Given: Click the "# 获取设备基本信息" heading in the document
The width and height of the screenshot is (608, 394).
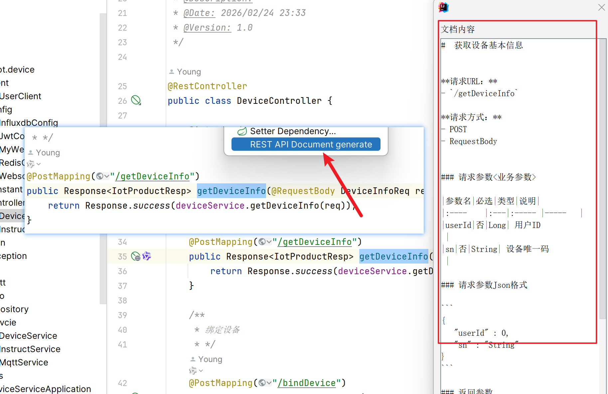Looking at the screenshot, I should pyautogui.click(x=482, y=45).
